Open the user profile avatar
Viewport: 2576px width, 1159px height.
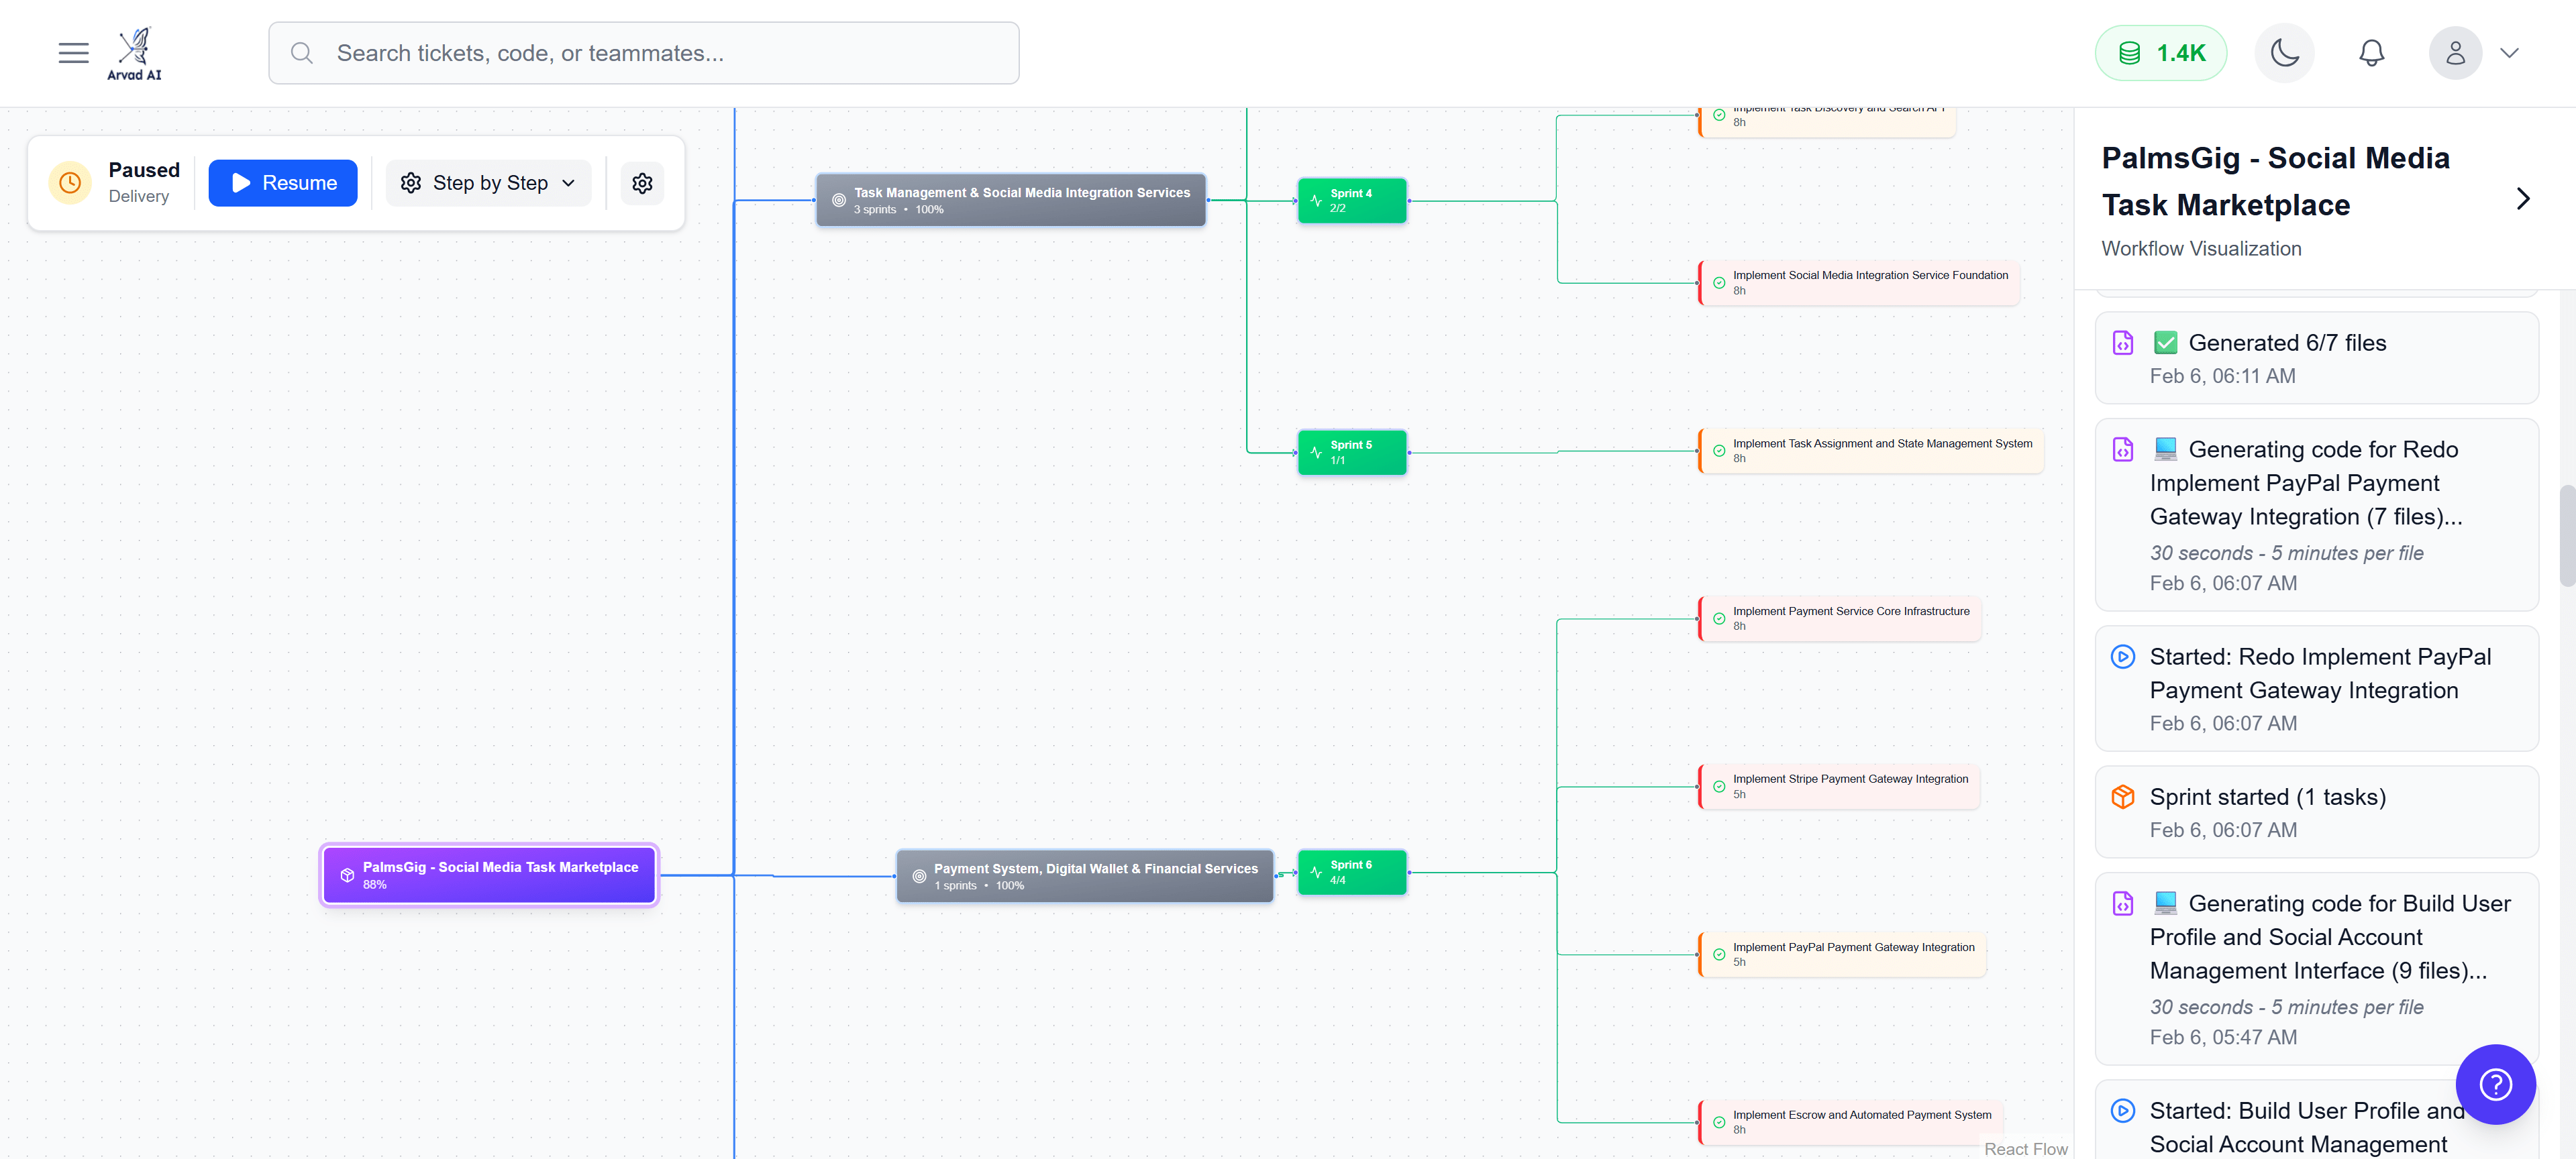coord(2455,53)
